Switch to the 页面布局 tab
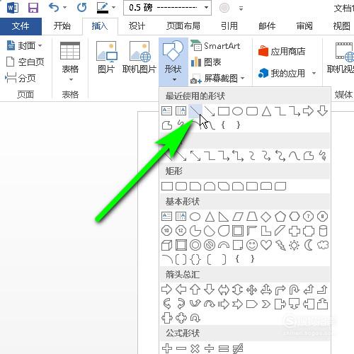The image size is (354, 354). pyautogui.click(x=183, y=25)
